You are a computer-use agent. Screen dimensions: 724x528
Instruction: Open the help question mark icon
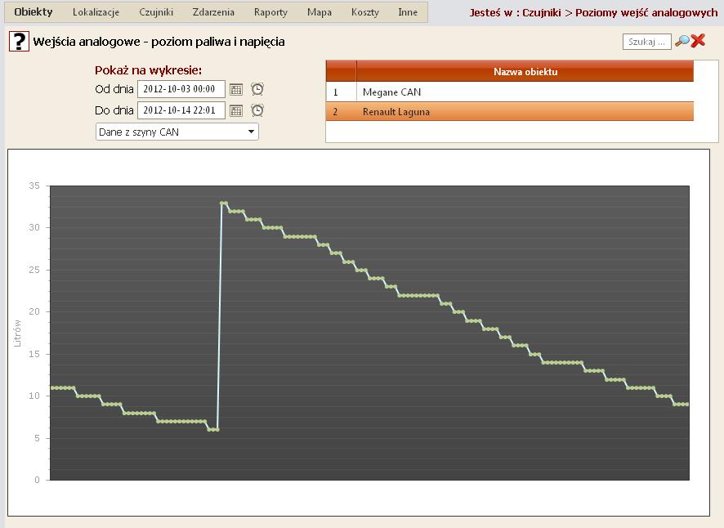click(19, 42)
